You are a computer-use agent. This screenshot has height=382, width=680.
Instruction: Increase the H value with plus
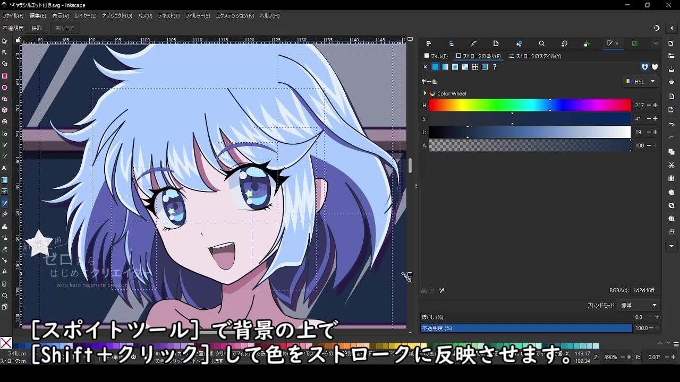(x=656, y=106)
